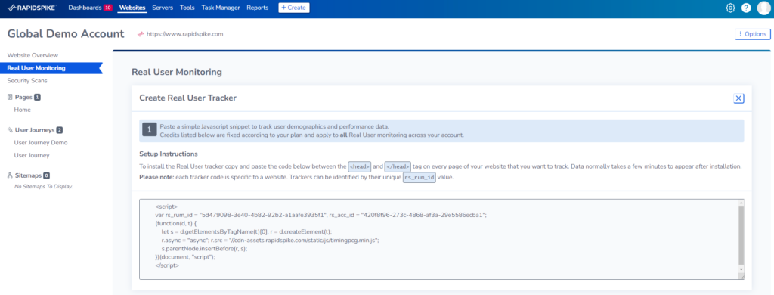Image resolution: width=774 pixels, height=295 pixels.
Task: Click the 'No Sitemaps To Display.' text
Action: coord(43,186)
